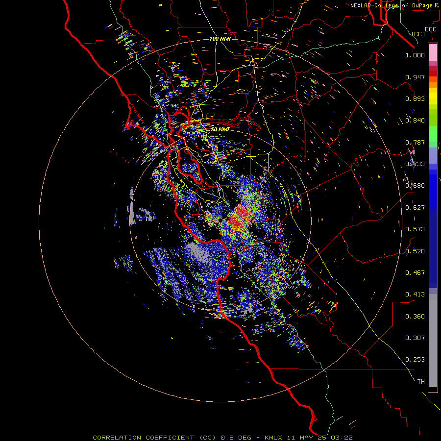
Task: Click the 'KMUX 11 MAY 25 03:22' timestamp text
Action: pos(309,438)
